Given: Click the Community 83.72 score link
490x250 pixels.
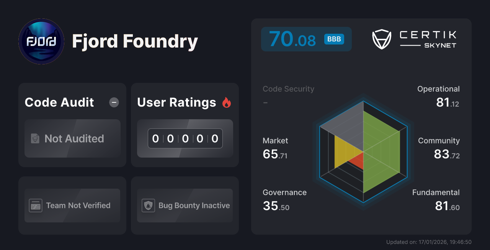Looking at the screenshot, I should point(439,148).
